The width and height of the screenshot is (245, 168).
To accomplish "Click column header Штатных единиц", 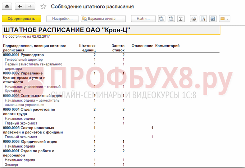I will 87,48.
